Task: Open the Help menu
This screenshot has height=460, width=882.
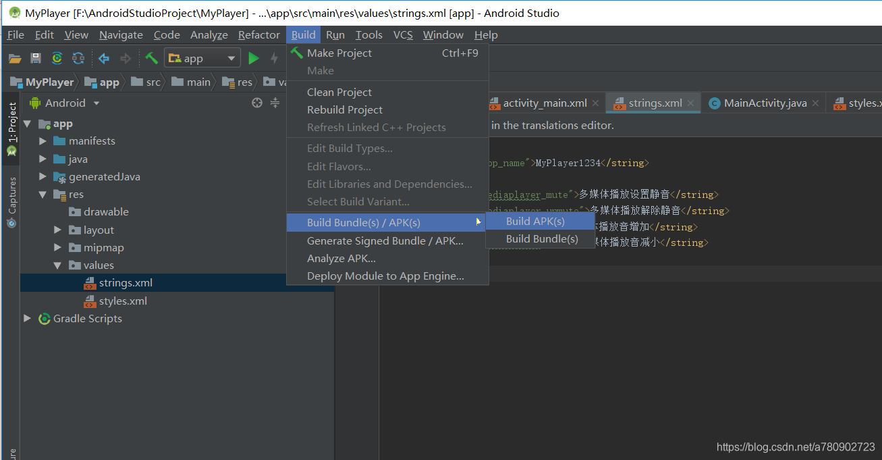Action: tap(486, 34)
